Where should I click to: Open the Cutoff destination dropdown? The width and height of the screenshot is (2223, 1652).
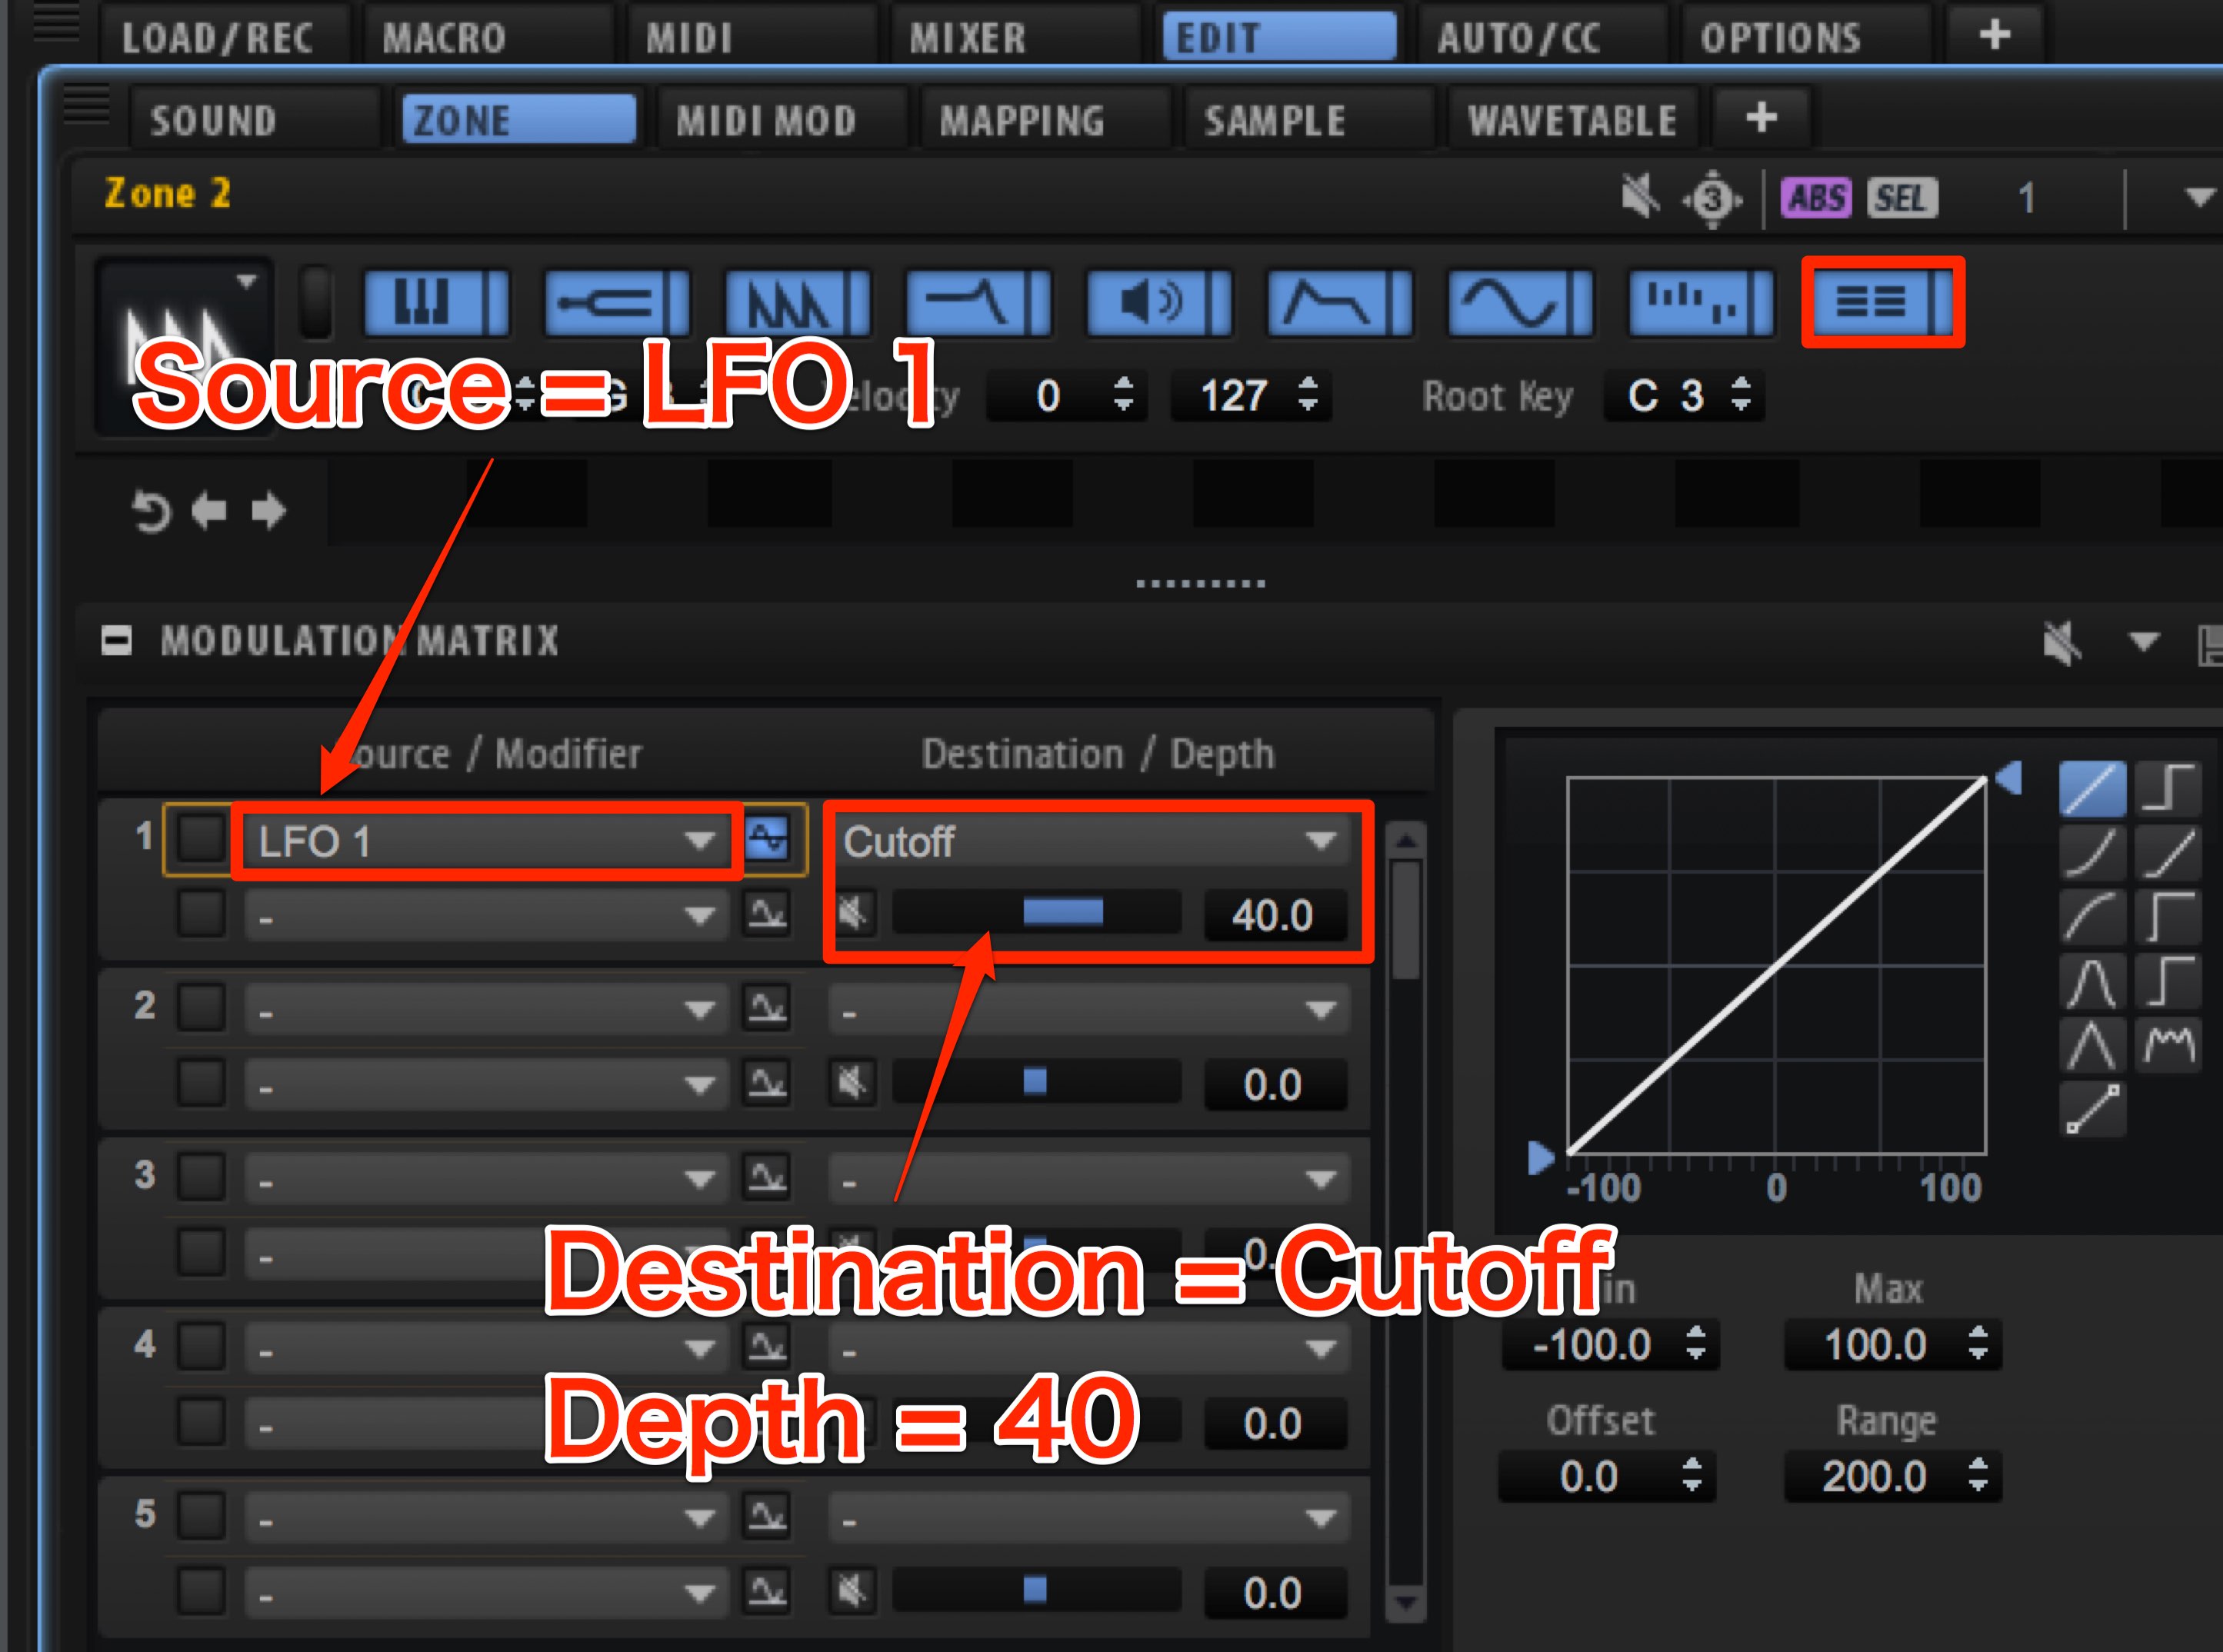[x=1090, y=841]
